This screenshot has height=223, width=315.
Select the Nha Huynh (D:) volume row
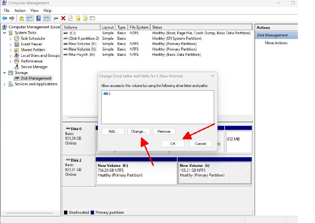(157, 55)
